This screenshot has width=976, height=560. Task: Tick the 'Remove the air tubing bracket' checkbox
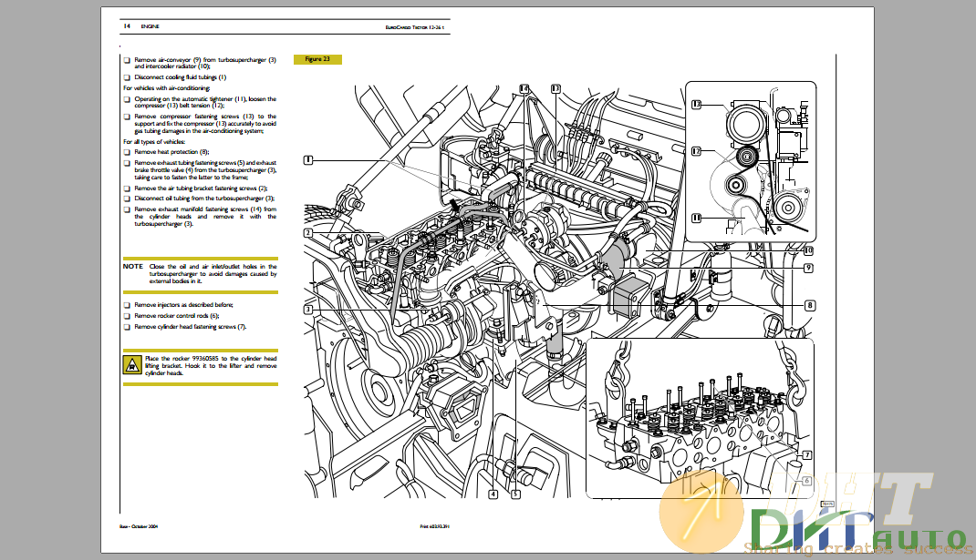pos(127,188)
